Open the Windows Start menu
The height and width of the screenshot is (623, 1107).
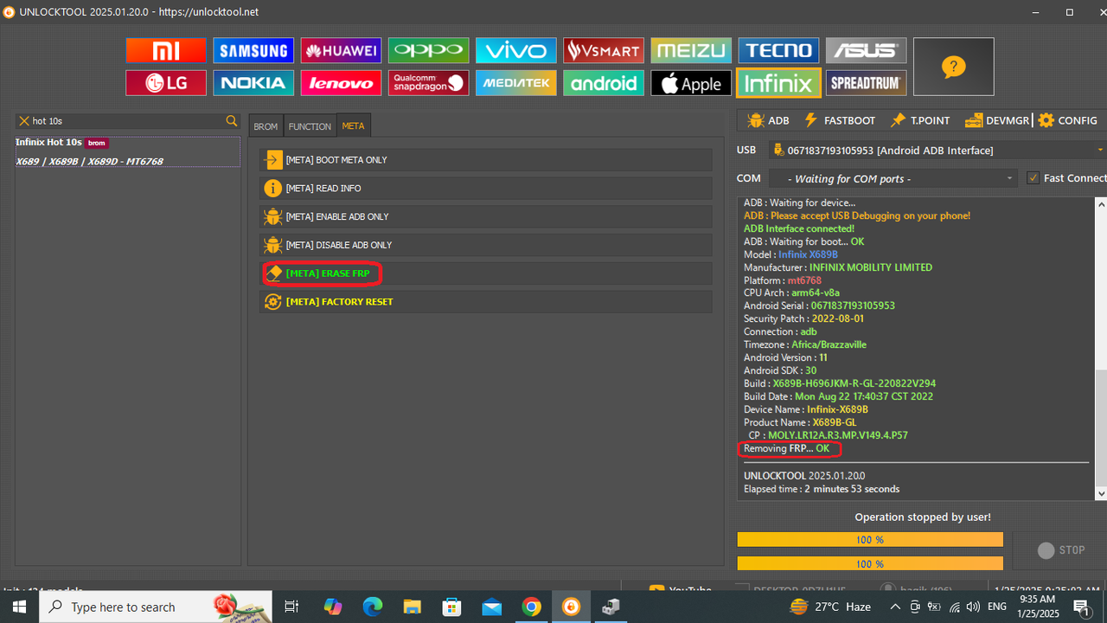(19, 607)
